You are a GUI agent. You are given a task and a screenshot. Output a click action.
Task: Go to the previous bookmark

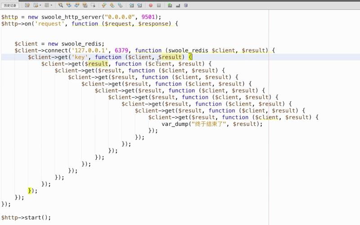tap(104, 5)
